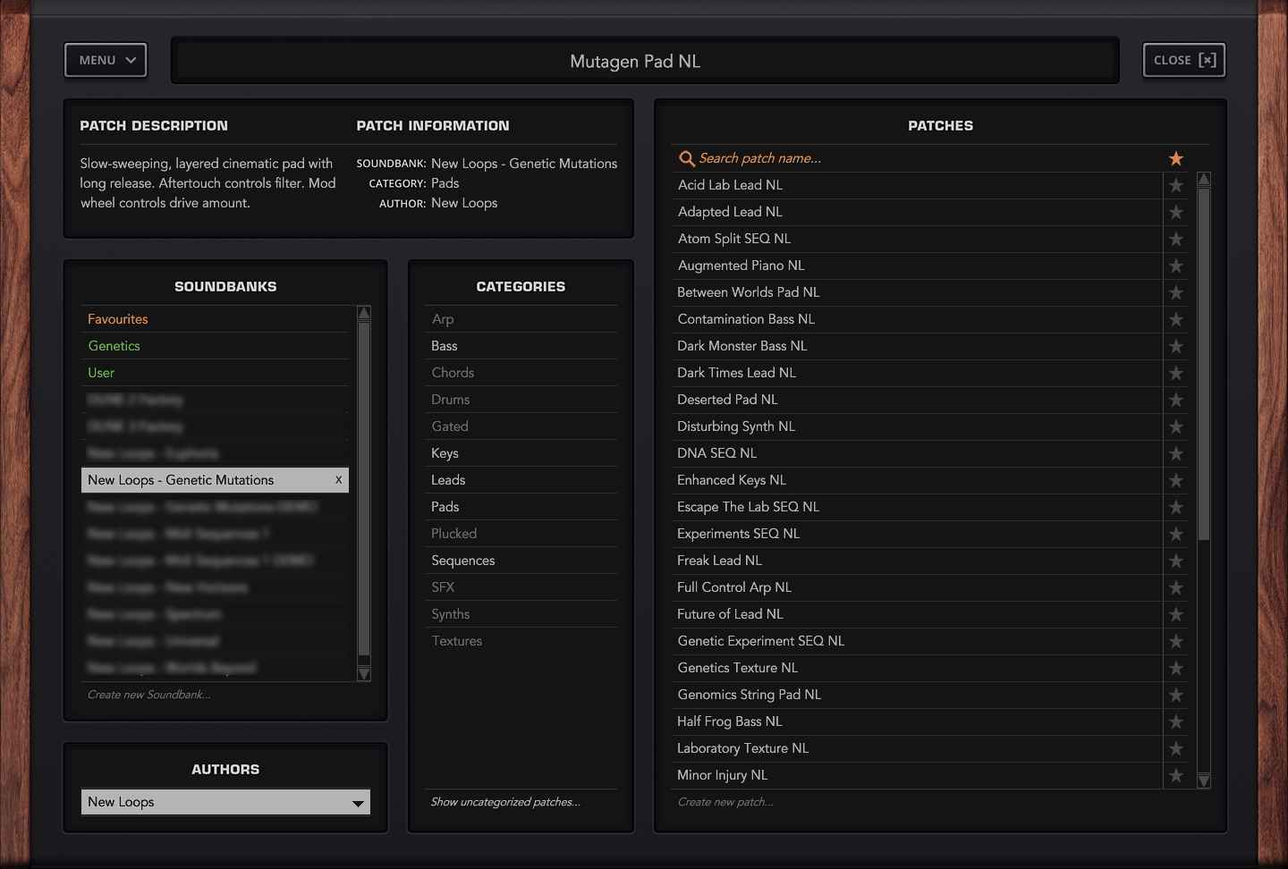Toggle favorite on Minor Injury NL

click(x=1175, y=776)
